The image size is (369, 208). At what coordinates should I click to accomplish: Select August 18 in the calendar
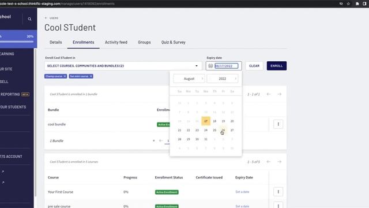click(214, 121)
